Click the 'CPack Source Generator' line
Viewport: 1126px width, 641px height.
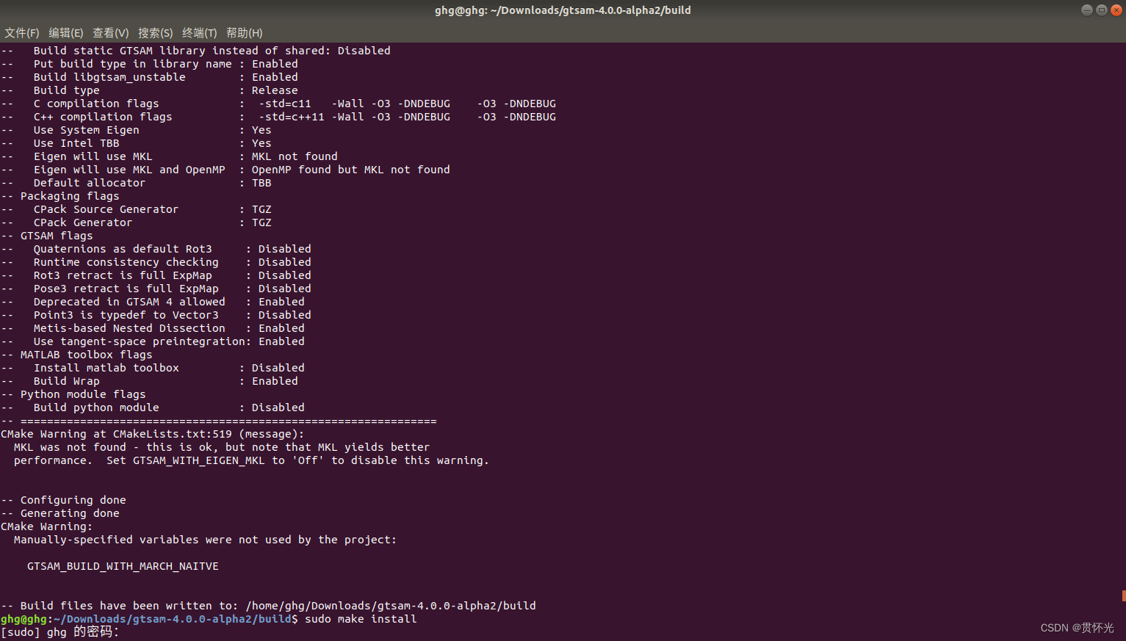click(136, 209)
